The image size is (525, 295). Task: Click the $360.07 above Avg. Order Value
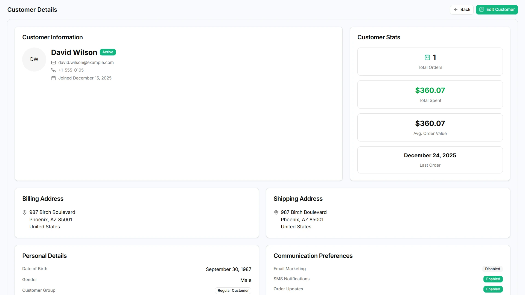430,123
